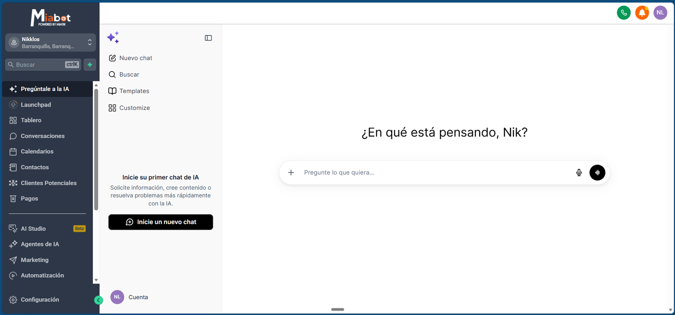This screenshot has height=315, width=675.
Task: Open Agentes de IA in the sidebar
Action: [47, 244]
